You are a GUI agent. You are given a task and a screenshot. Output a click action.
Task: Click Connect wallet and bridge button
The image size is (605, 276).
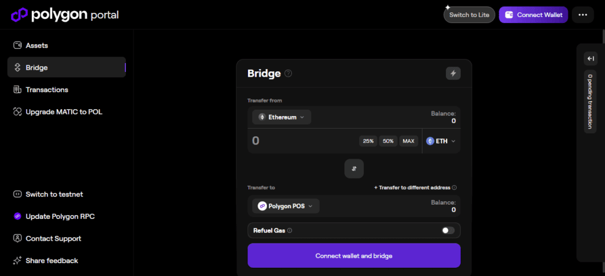point(354,256)
